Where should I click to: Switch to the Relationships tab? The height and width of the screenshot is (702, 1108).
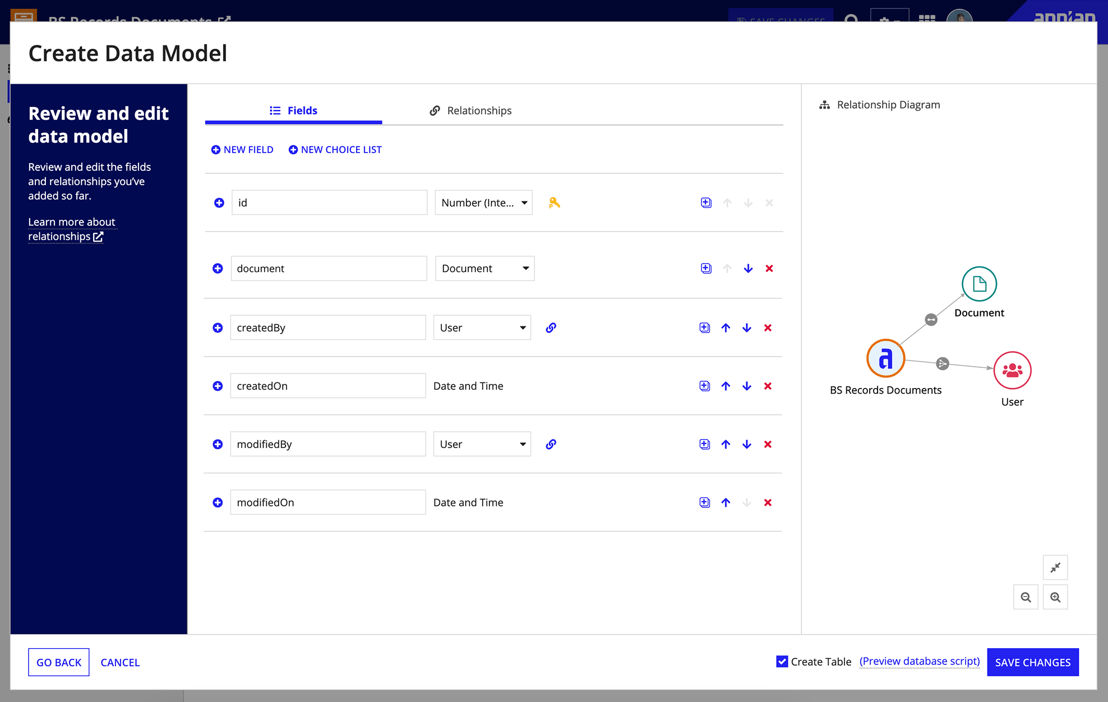pos(470,110)
